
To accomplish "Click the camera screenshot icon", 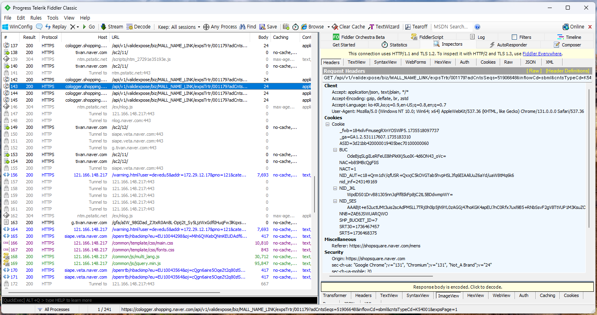I will coord(286,27).
